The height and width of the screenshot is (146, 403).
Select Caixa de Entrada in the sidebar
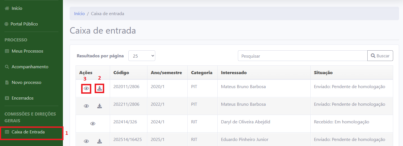pos(28,132)
